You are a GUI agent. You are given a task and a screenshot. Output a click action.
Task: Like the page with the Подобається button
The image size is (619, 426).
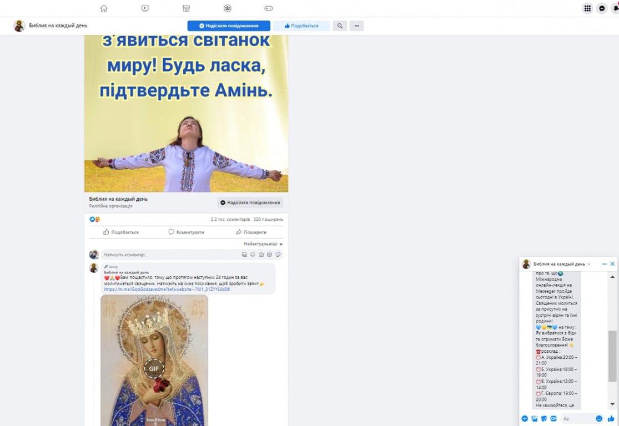point(301,26)
